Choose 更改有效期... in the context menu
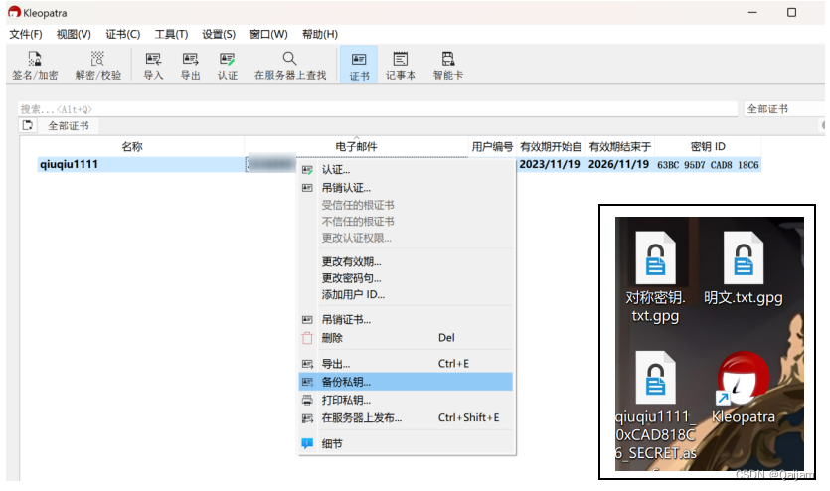The width and height of the screenshot is (830, 491). (406, 262)
